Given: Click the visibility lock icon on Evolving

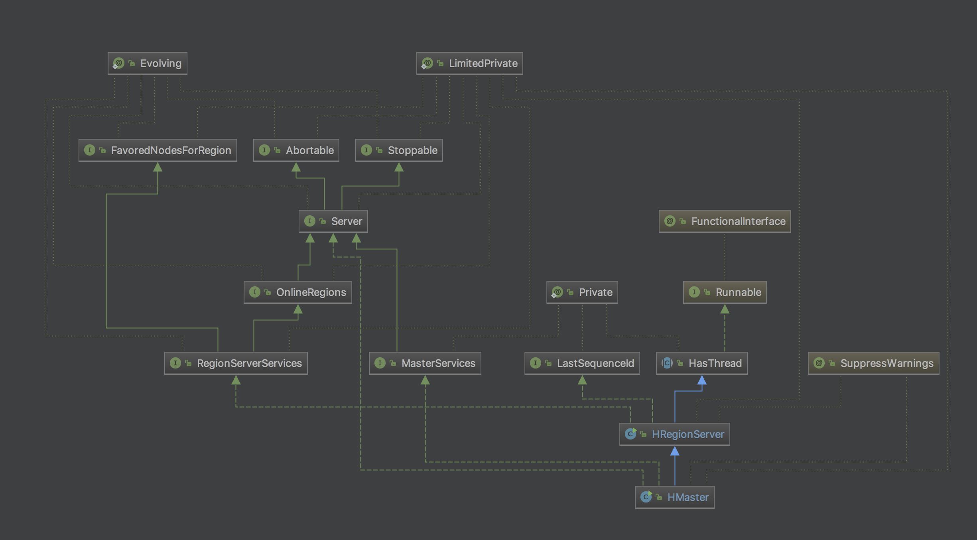Looking at the screenshot, I should [x=132, y=63].
